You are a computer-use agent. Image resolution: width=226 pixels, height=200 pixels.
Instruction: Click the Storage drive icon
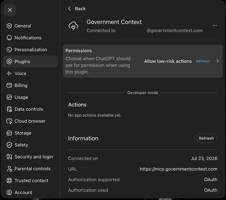[9, 133]
